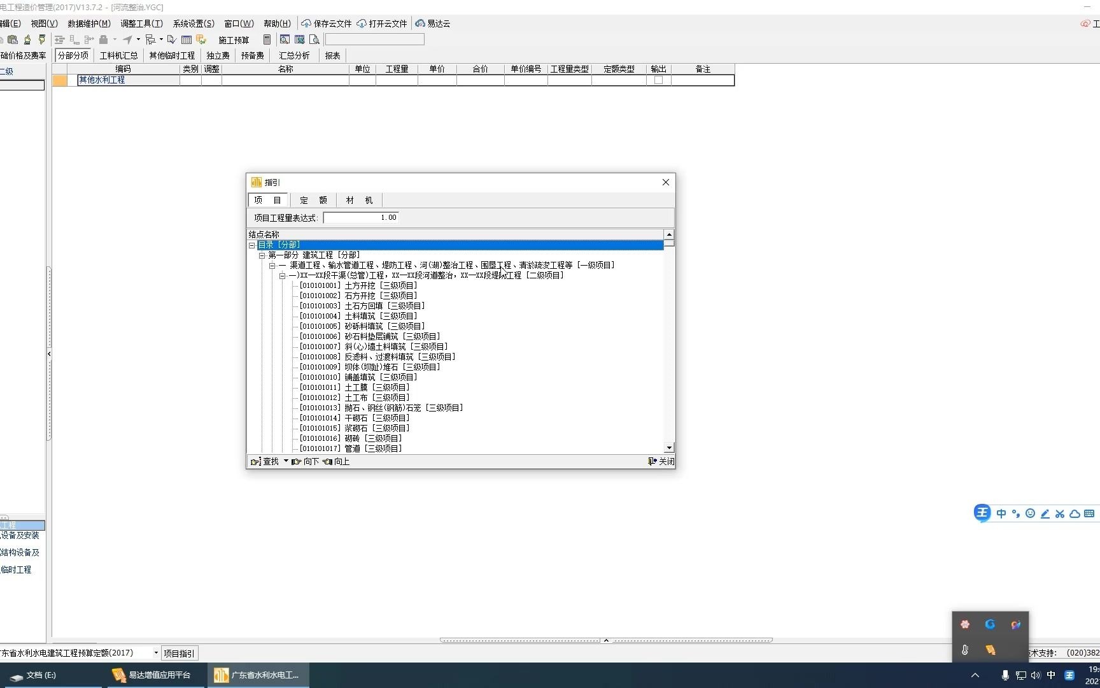1100x688 pixels.
Task: Click the tree structure toolbar icon
Action: point(151,39)
